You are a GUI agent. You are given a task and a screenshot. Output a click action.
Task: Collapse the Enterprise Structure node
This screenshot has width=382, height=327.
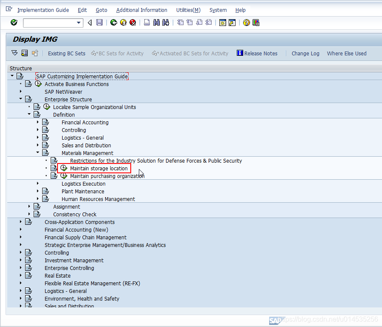pyautogui.click(x=21, y=99)
